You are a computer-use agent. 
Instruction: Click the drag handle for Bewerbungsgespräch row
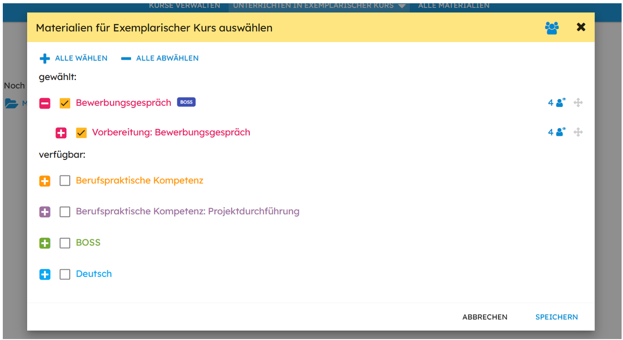[578, 103]
